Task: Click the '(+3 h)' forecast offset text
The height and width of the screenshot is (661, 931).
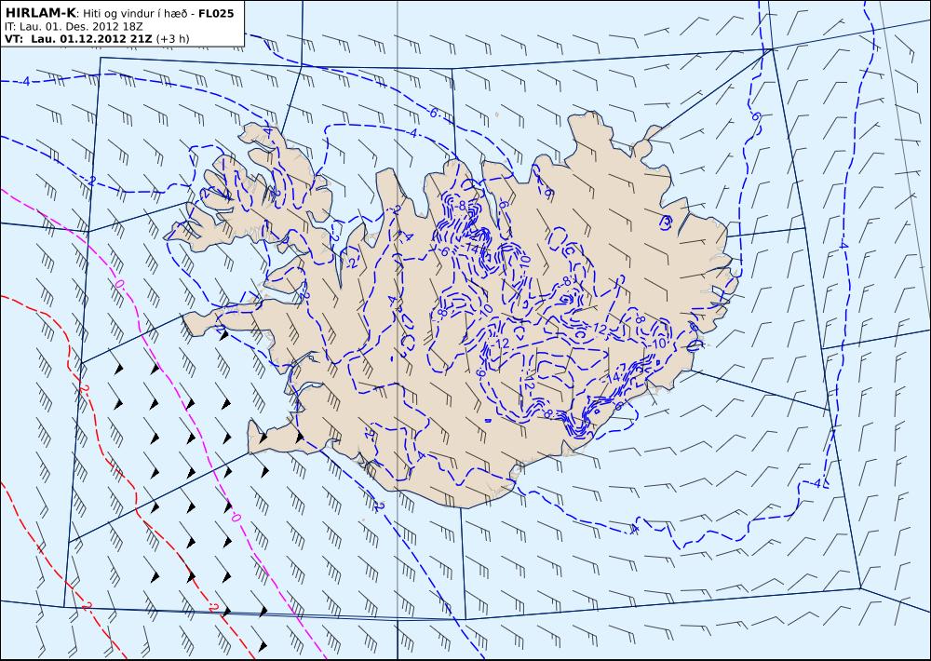Action: click(172, 39)
